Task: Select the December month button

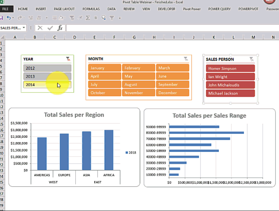Action: pyautogui.click(x=172, y=93)
